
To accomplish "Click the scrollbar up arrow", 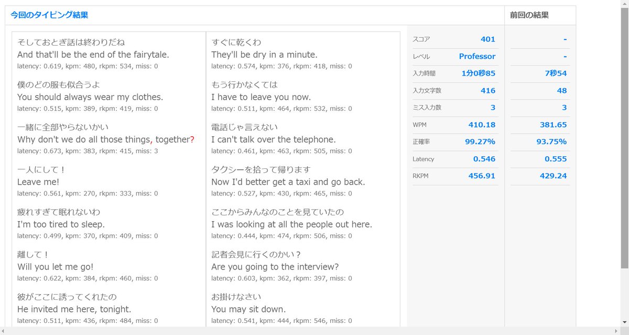I will point(624,4).
